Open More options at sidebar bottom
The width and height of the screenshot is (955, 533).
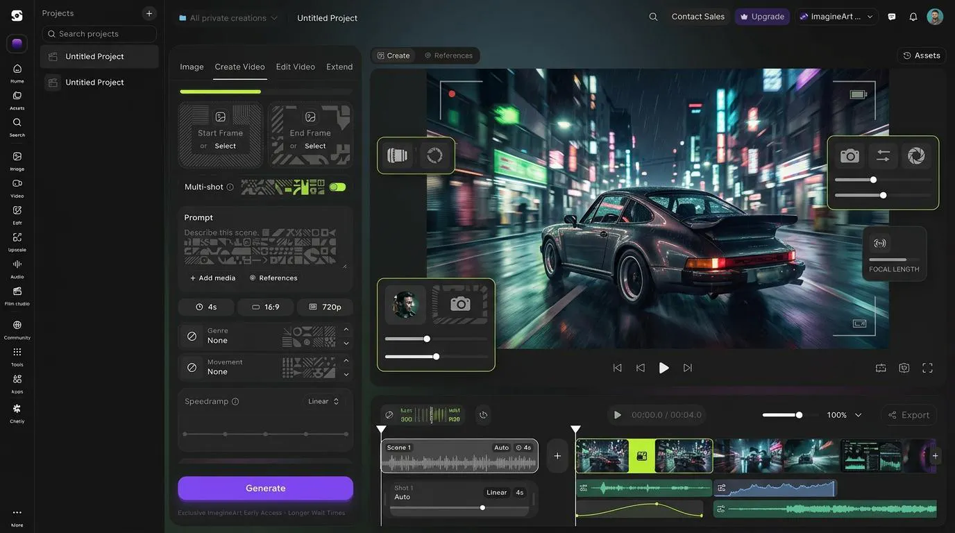(x=17, y=517)
